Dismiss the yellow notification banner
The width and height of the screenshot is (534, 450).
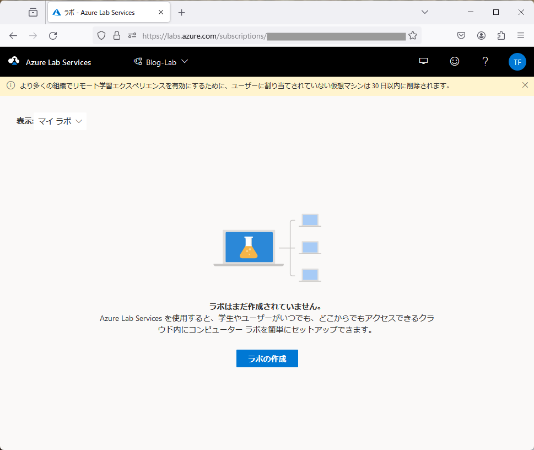coord(525,85)
